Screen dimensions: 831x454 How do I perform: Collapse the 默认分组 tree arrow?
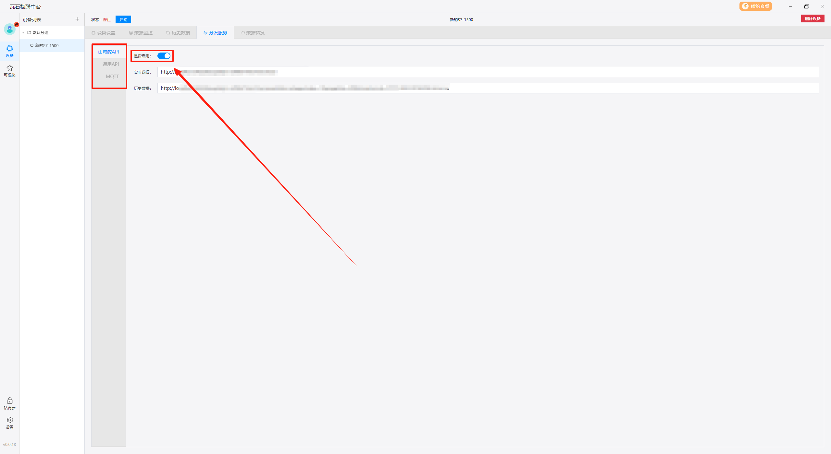pos(23,32)
